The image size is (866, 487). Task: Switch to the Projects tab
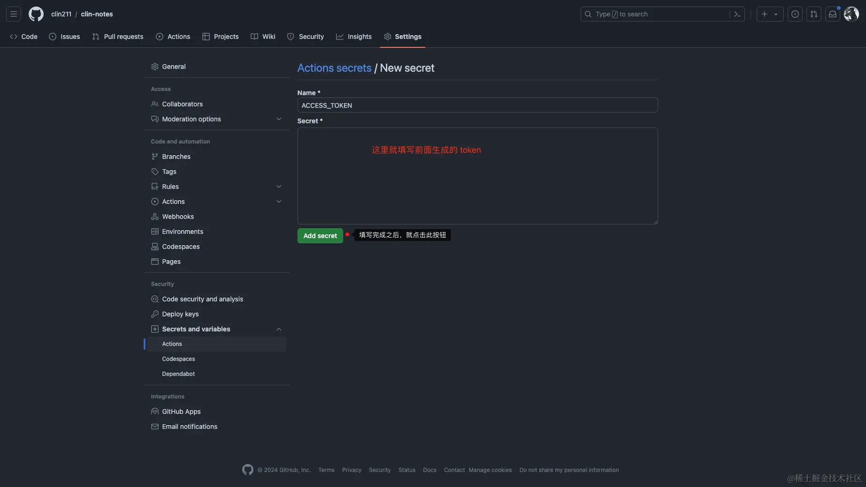pos(221,37)
